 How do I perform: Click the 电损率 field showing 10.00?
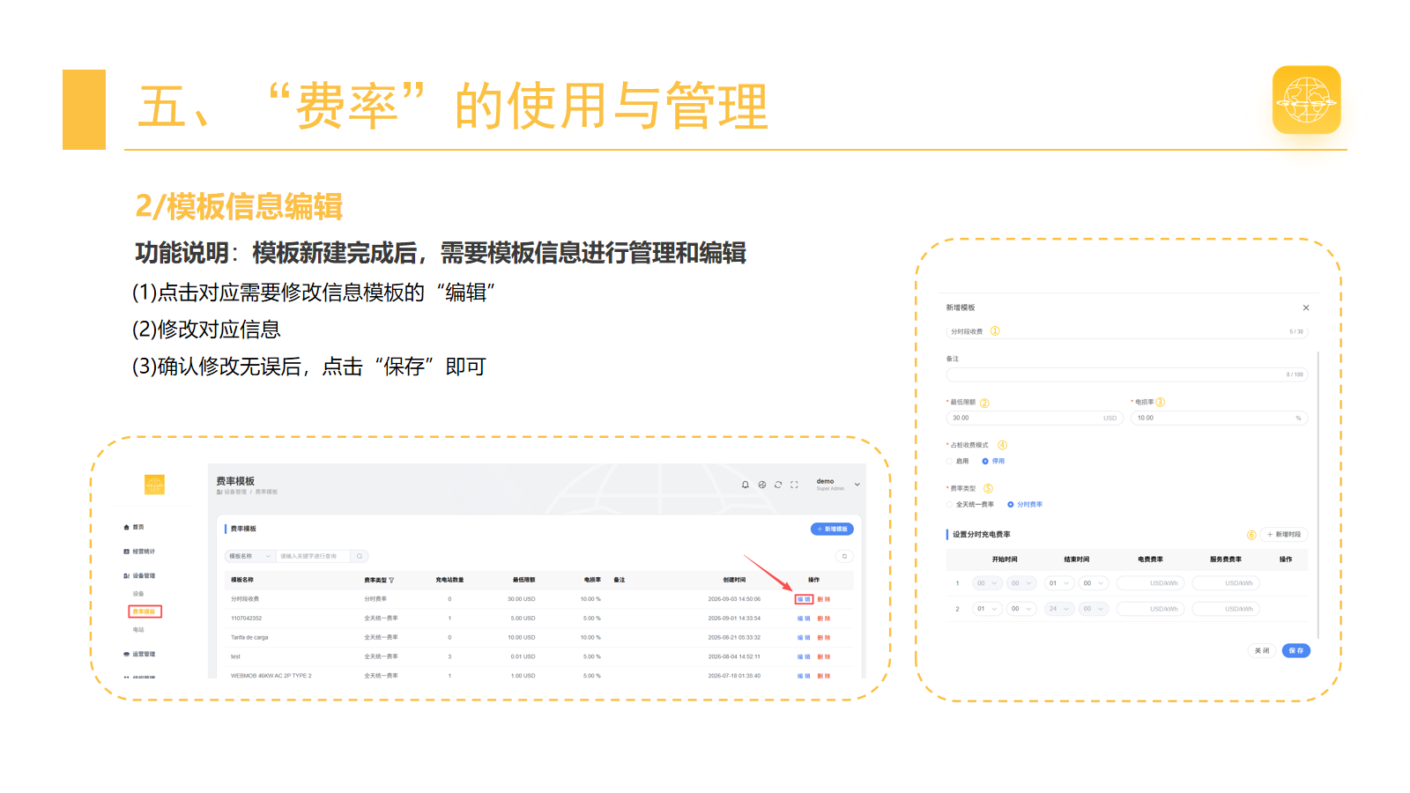click(1219, 418)
